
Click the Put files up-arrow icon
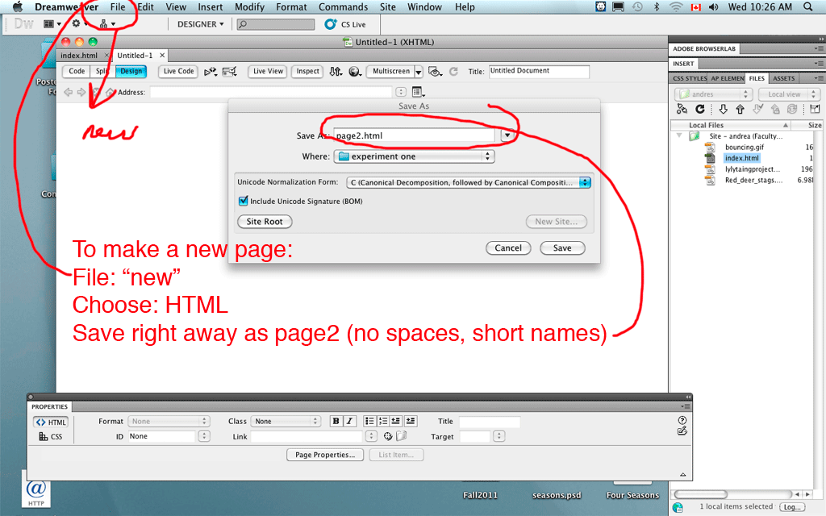[x=740, y=109]
